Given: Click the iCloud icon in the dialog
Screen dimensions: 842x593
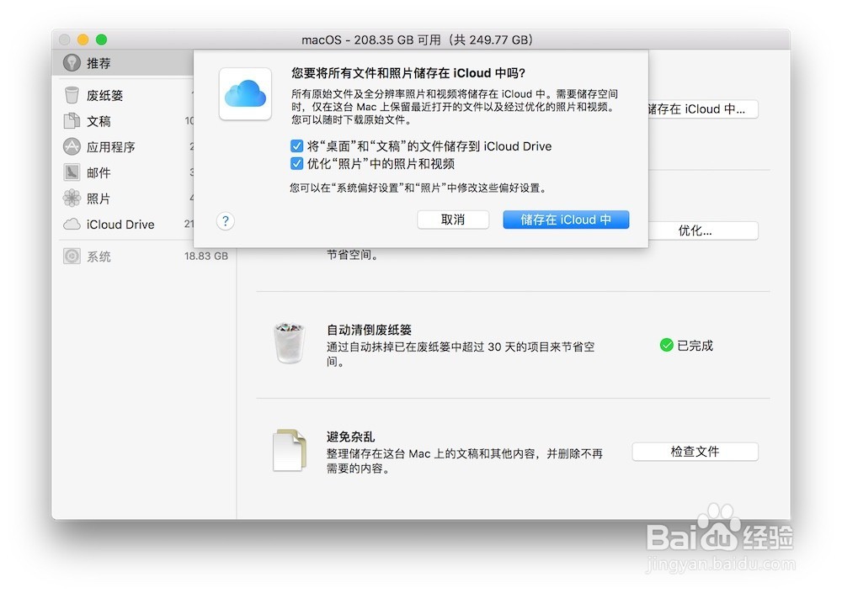Looking at the screenshot, I should [x=245, y=94].
